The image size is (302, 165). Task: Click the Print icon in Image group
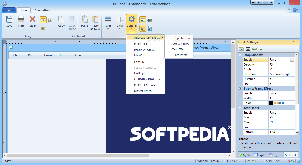(21, 19)
